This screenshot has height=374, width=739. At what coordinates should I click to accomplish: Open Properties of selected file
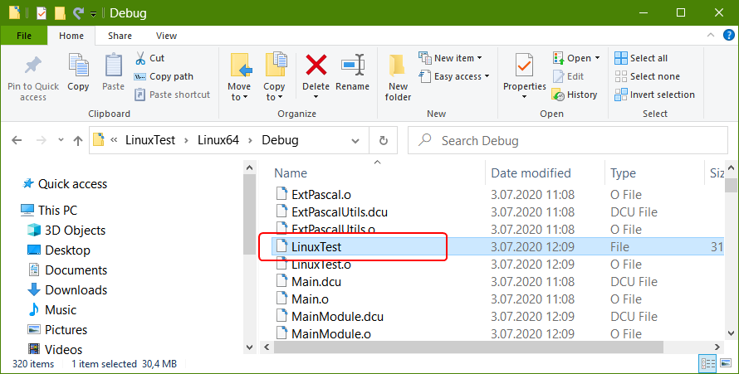click(525, 71)
